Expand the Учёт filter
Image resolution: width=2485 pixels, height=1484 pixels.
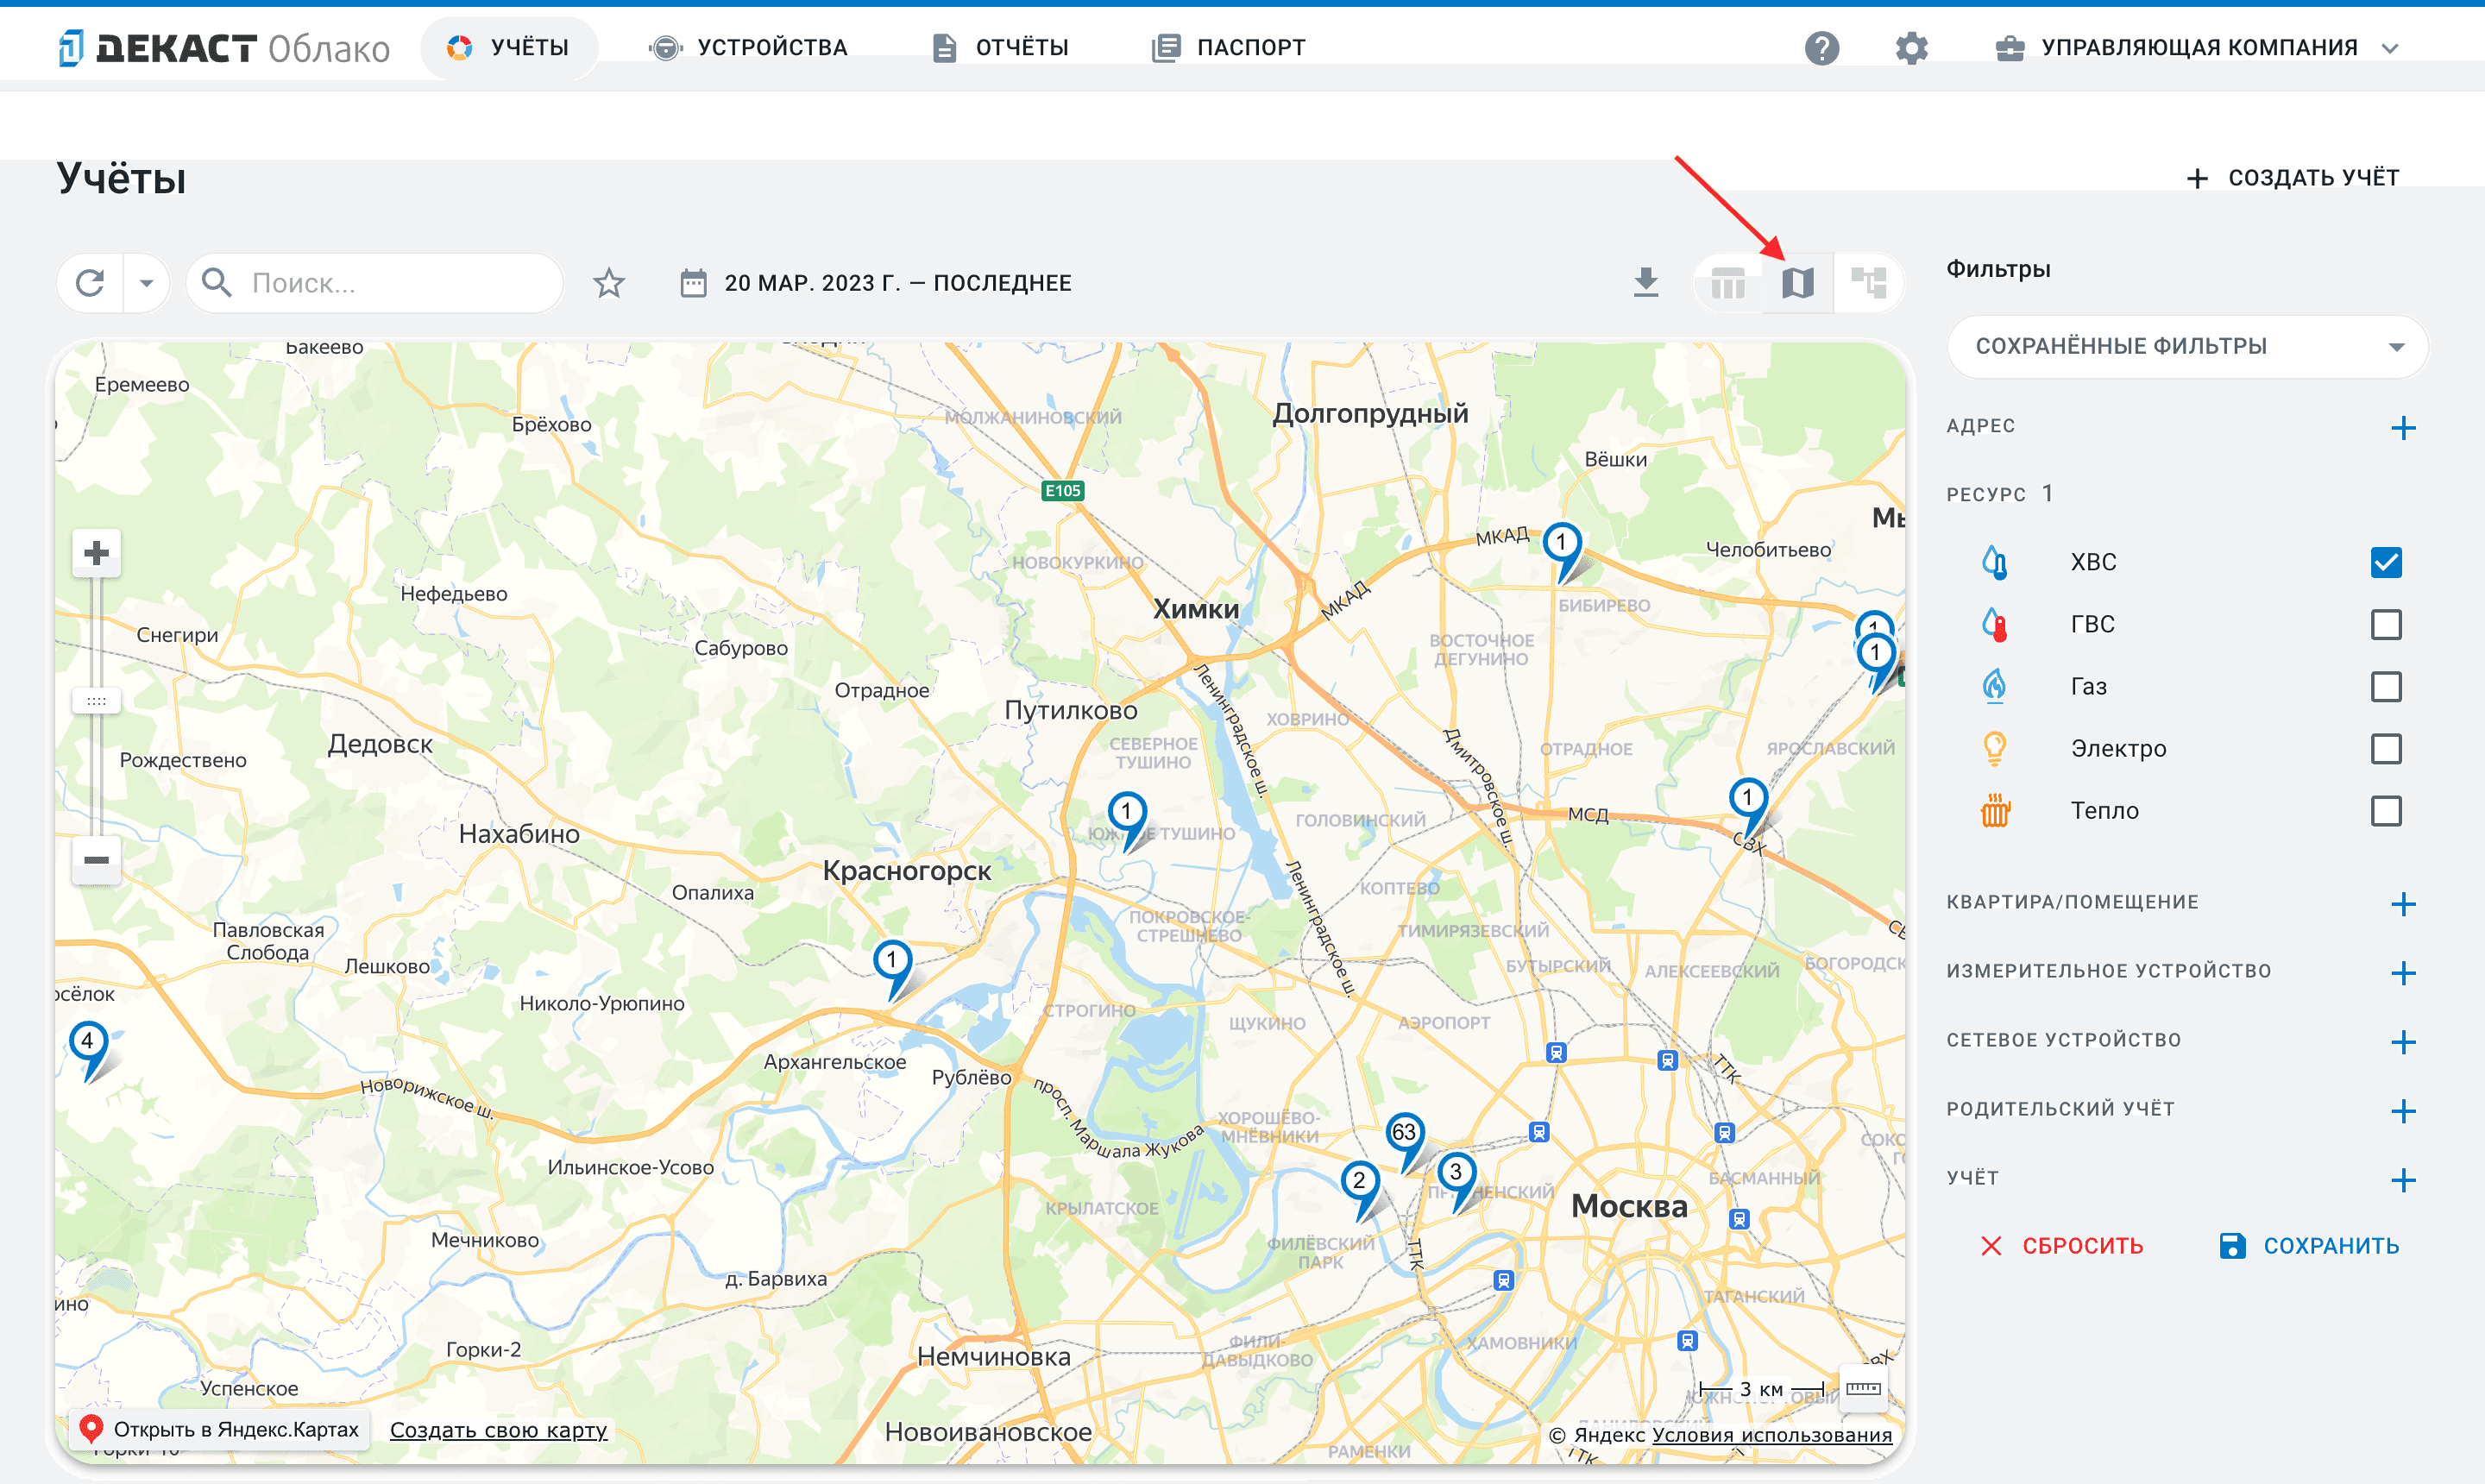tap(2403, 1180)
